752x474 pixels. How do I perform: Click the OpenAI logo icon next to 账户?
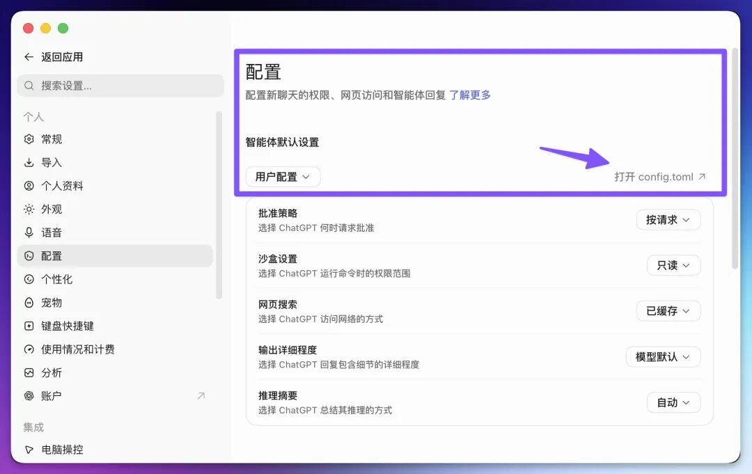(29, 396)
